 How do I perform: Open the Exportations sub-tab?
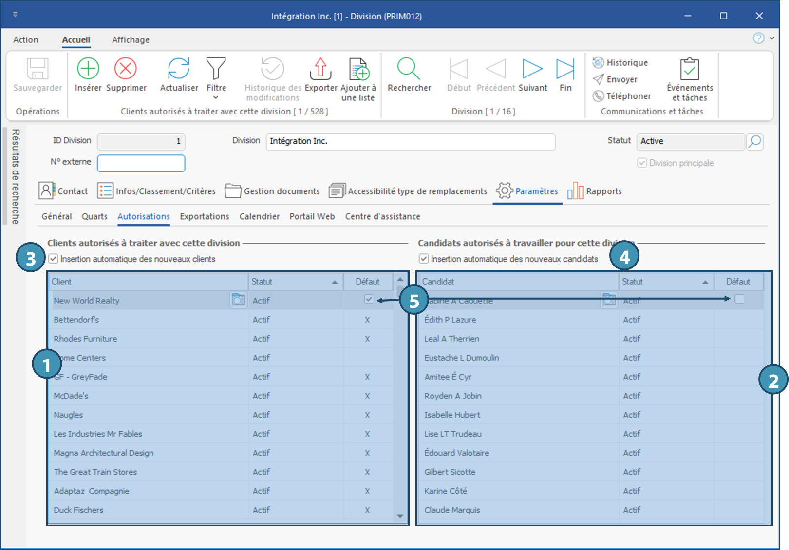click(204, 216)
